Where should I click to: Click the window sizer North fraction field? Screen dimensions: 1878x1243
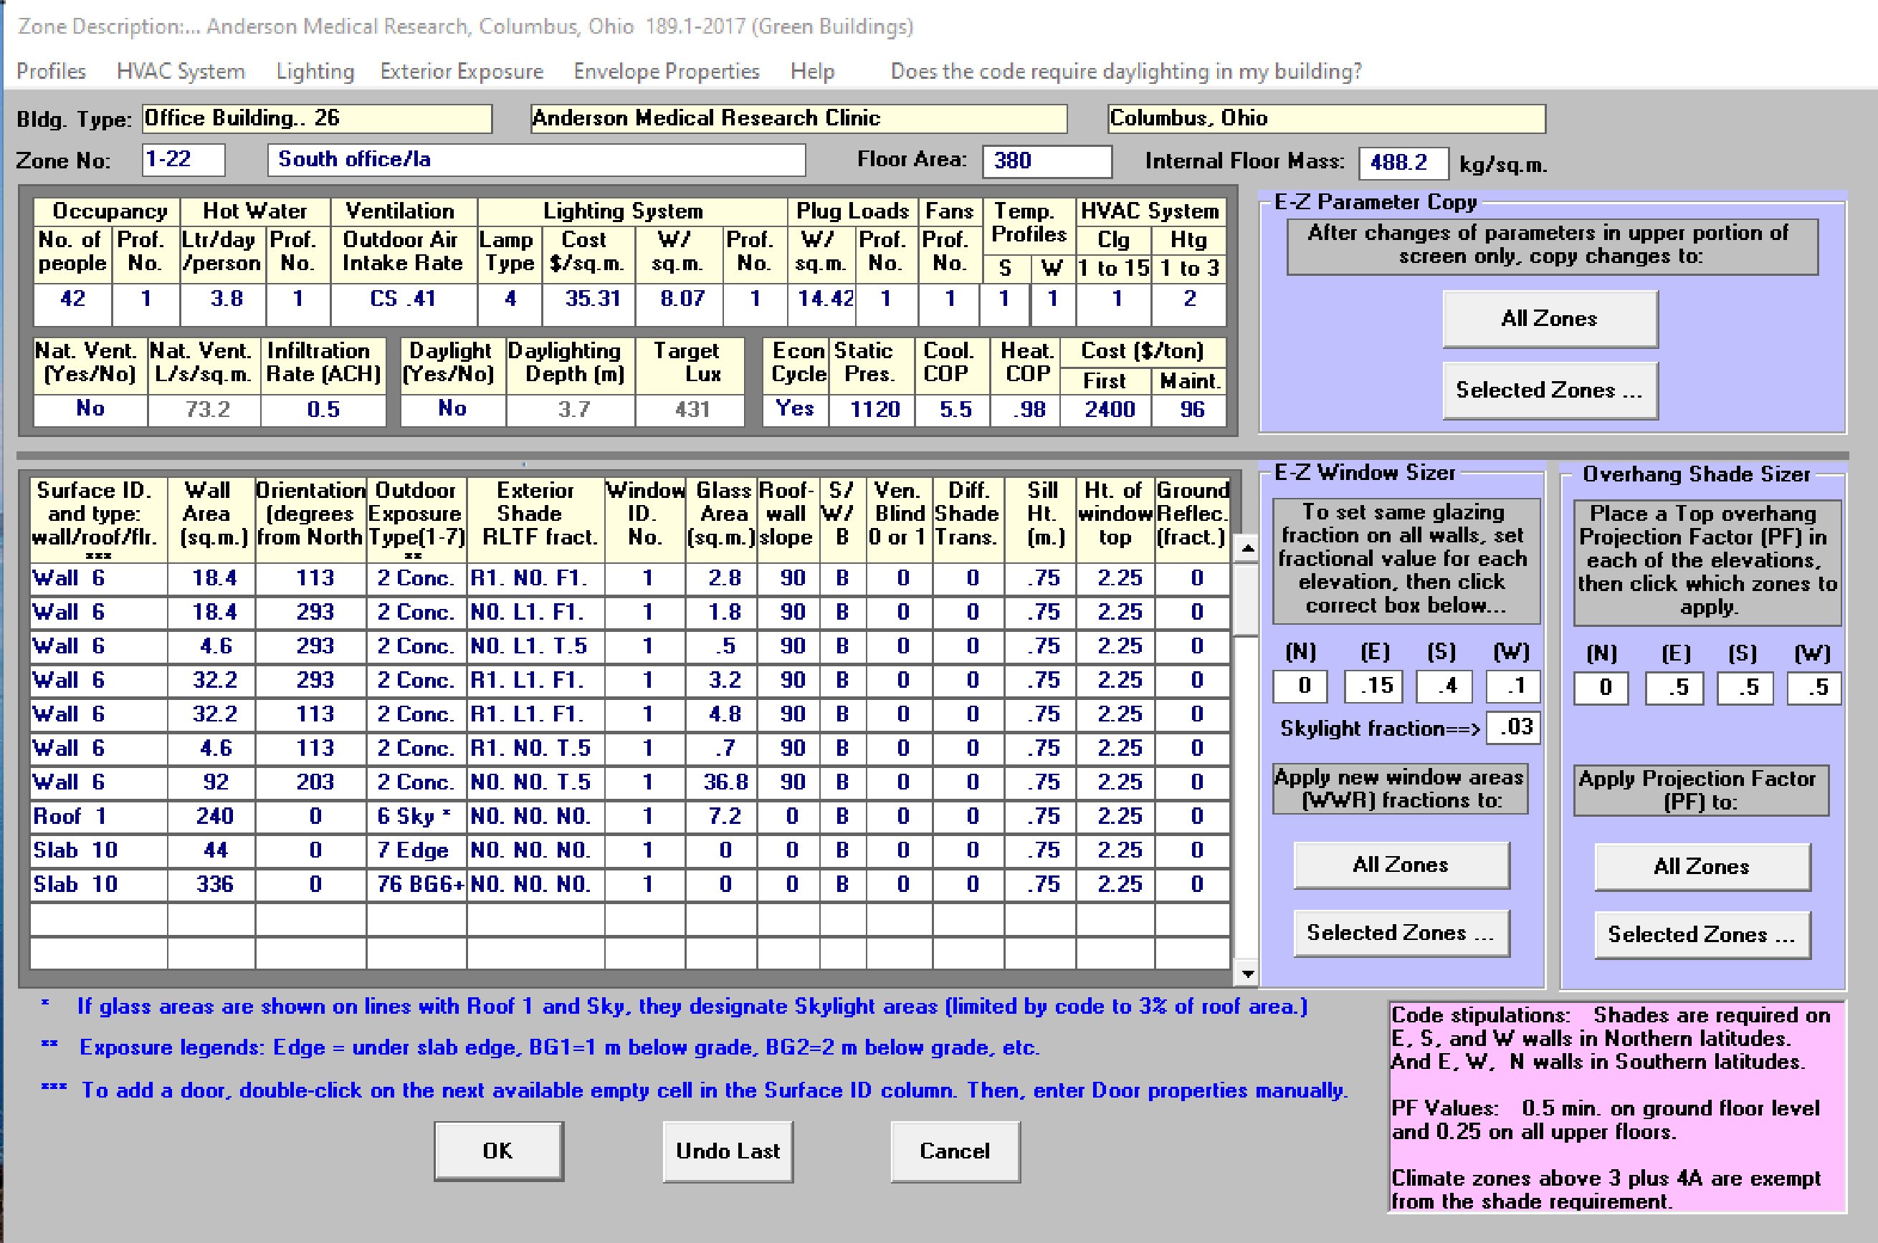tap(1300, 686)
